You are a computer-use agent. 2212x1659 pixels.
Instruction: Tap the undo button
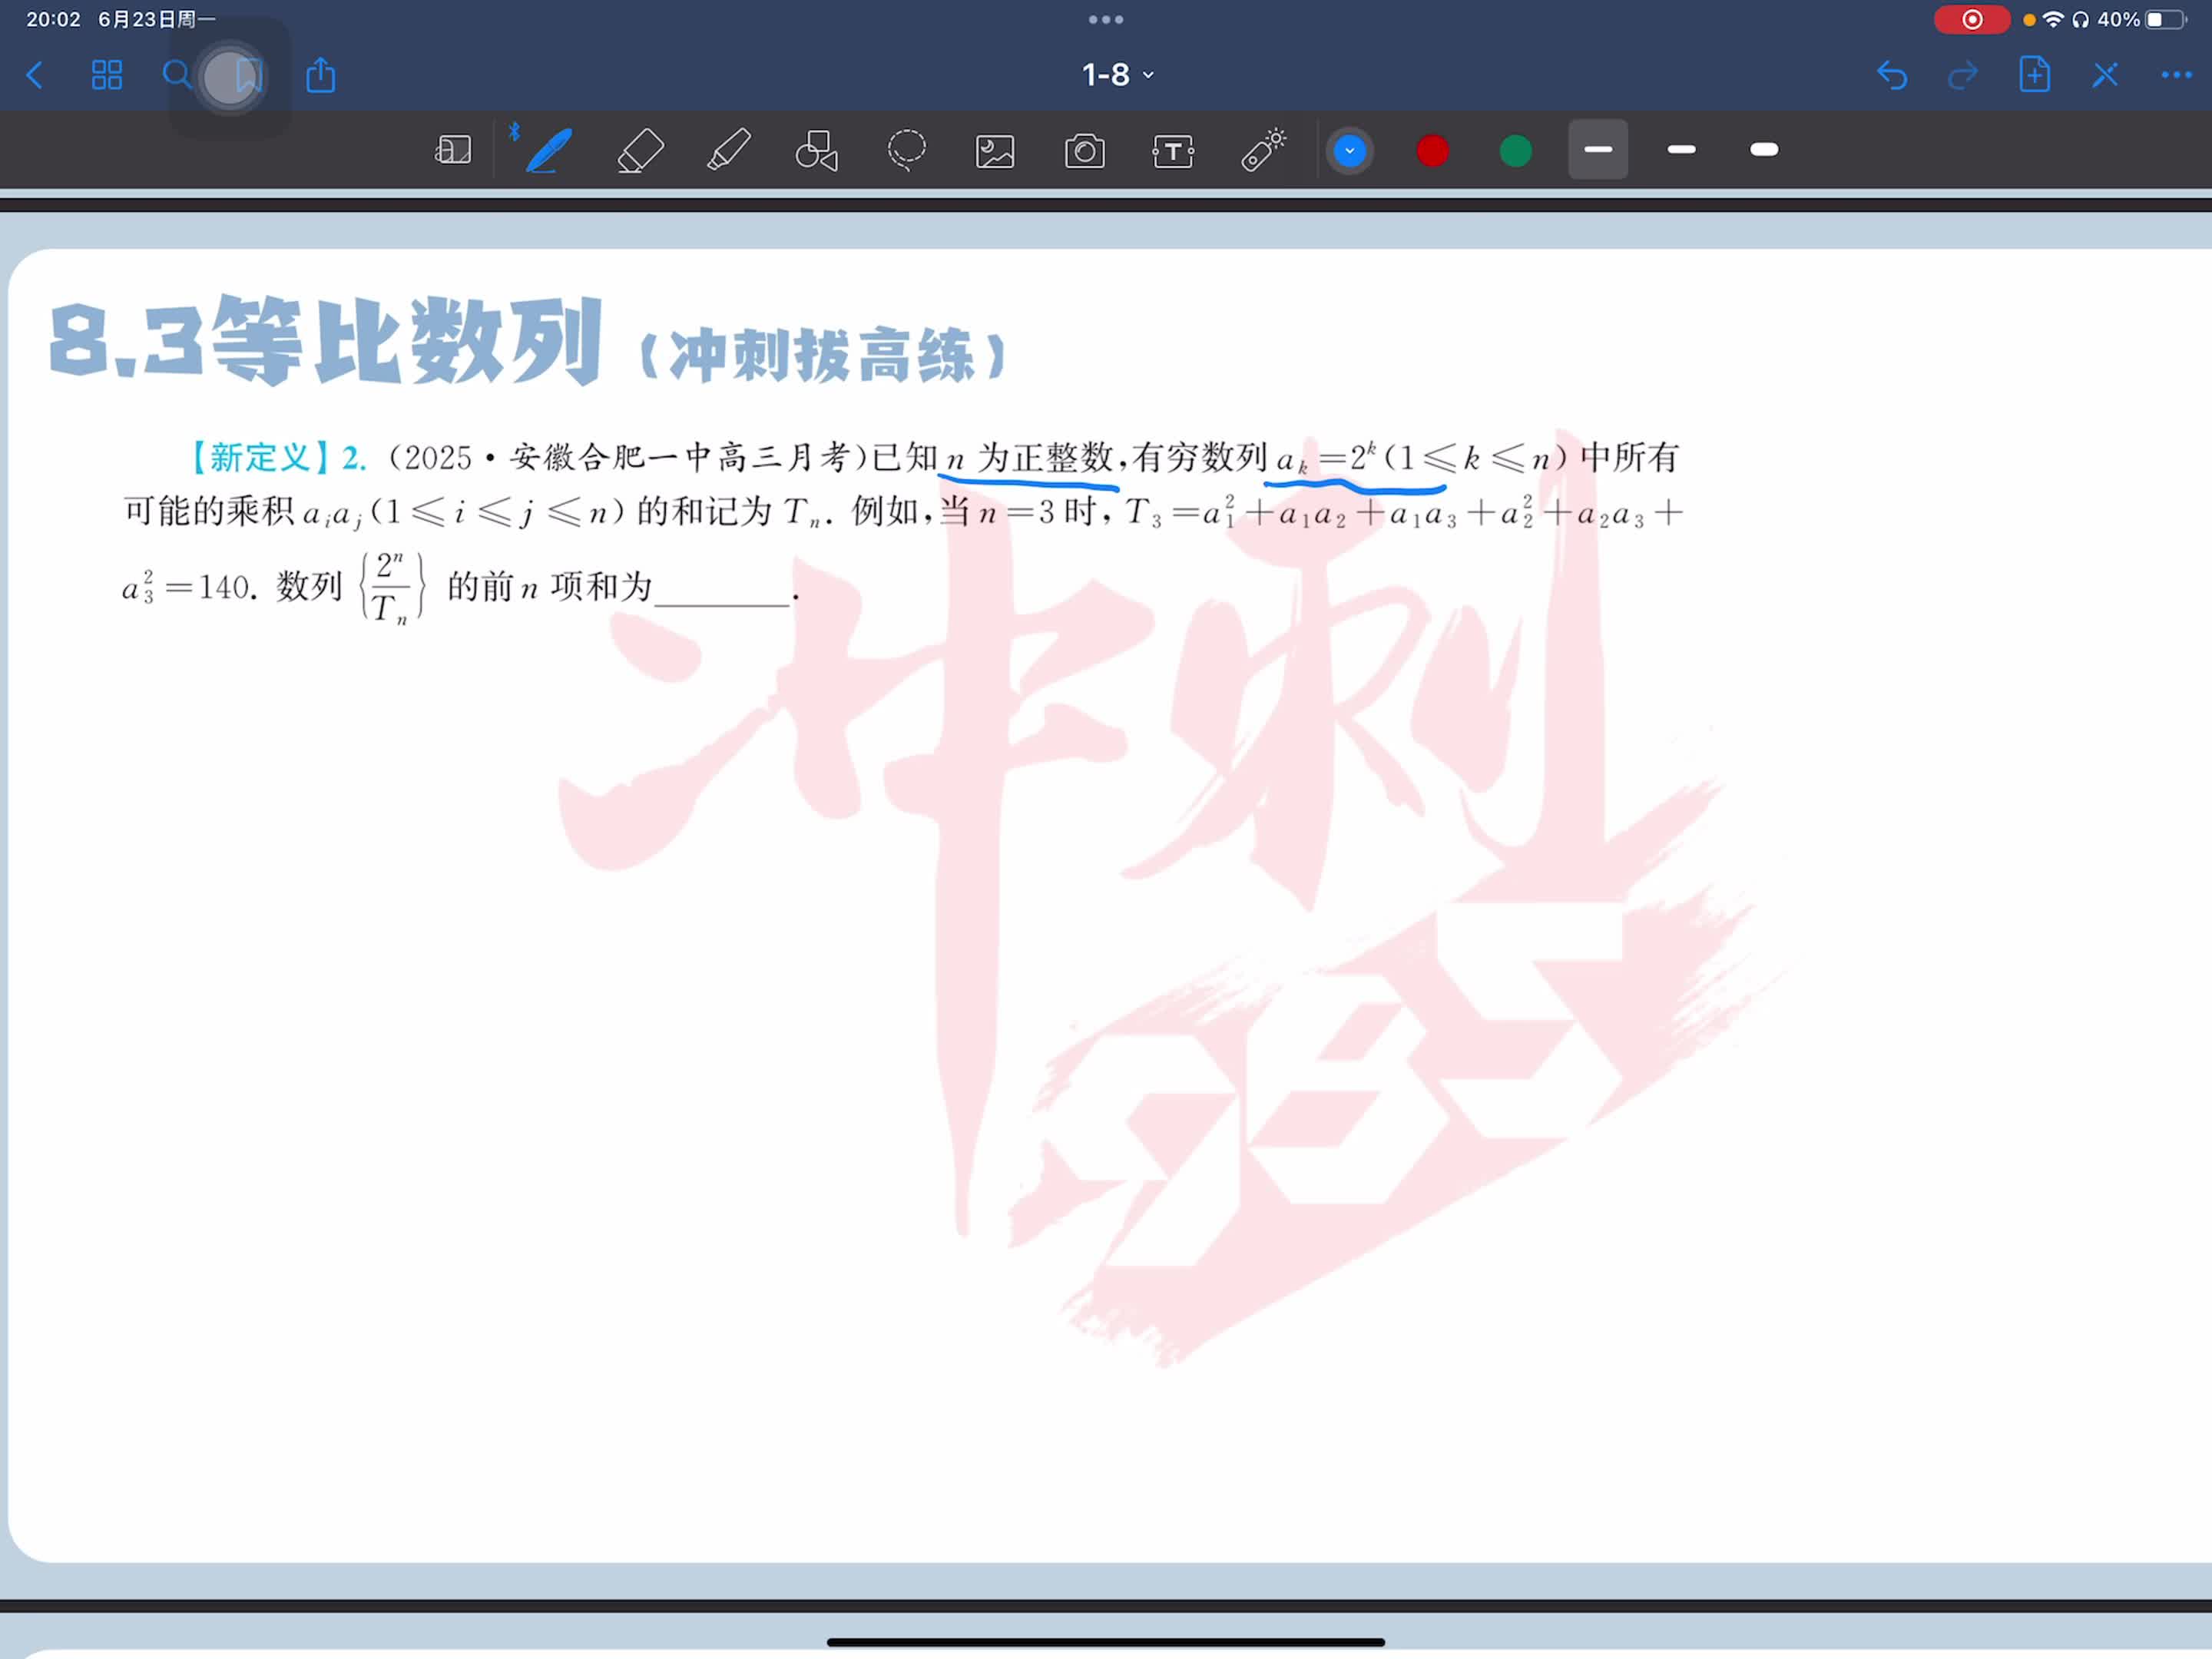pos(1891,75)
